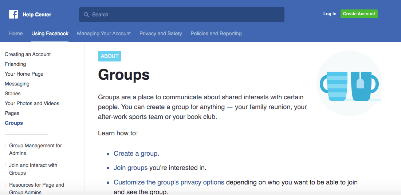Expand Join and Interact with Groups

[x=33, y=169]
